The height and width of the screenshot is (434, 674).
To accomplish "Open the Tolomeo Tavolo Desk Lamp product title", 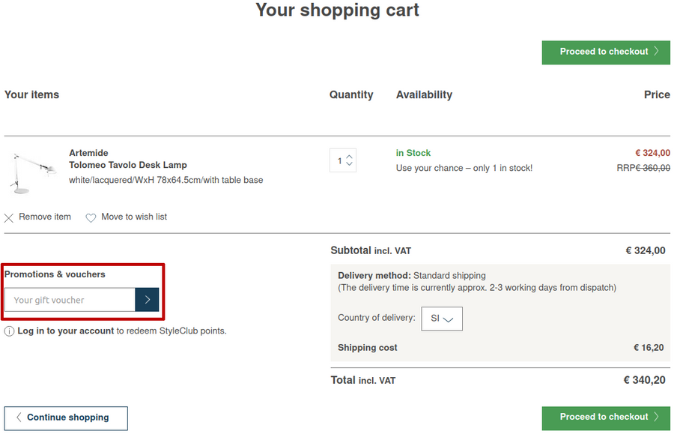I will click(x=128, y=165).
